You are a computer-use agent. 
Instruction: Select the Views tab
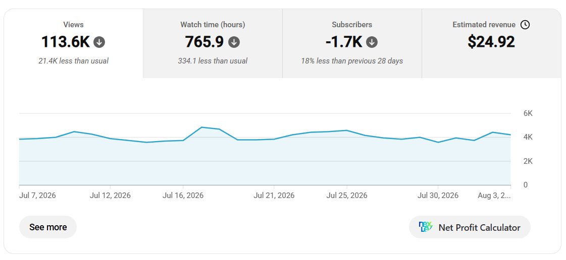tap(74, 43)
